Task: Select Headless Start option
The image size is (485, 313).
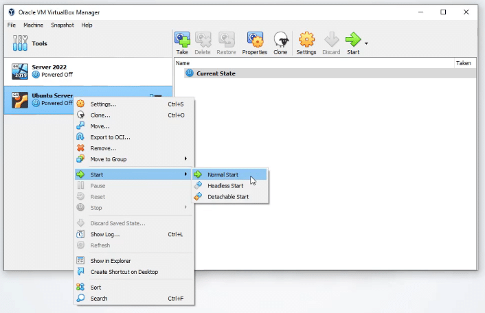Action: 225,185
